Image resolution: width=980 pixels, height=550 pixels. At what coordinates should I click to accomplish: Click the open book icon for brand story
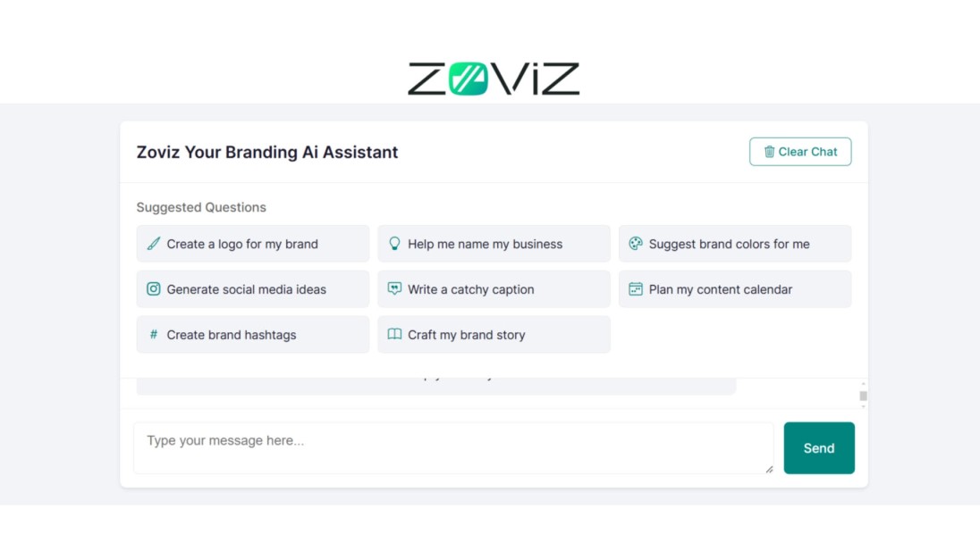[394, 334]
